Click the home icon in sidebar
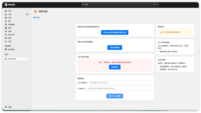 [6, 11]
